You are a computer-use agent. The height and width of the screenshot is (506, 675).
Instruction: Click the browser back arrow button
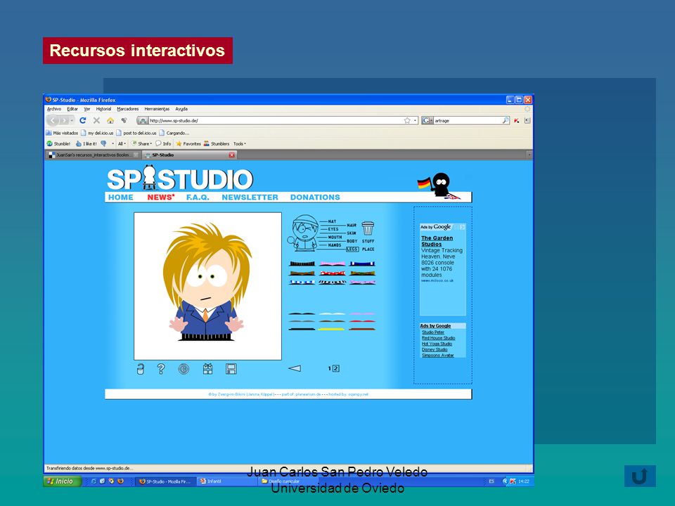click(53, 120)
